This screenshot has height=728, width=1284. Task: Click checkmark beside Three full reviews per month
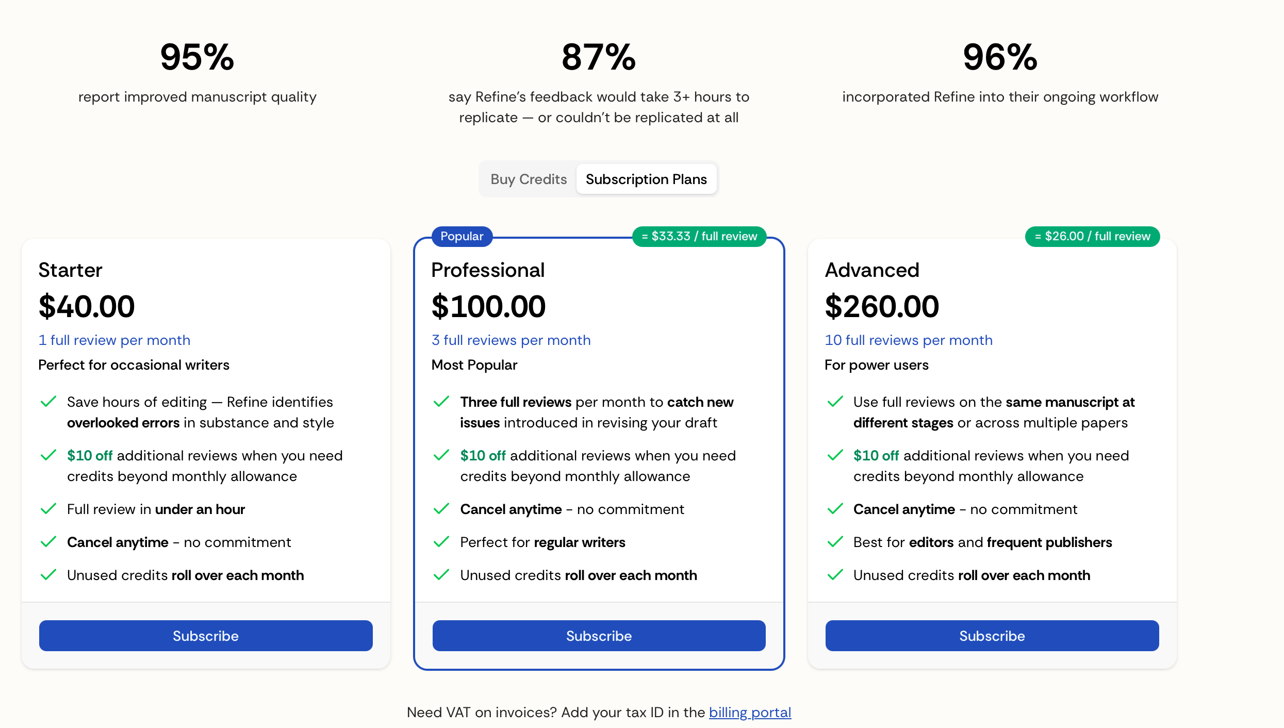tap(441, 402)
